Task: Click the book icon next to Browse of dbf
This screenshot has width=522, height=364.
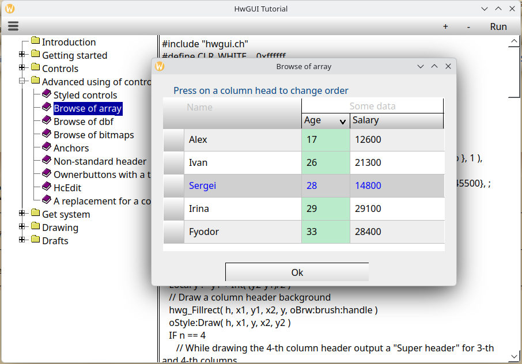Action: point(47,121)
